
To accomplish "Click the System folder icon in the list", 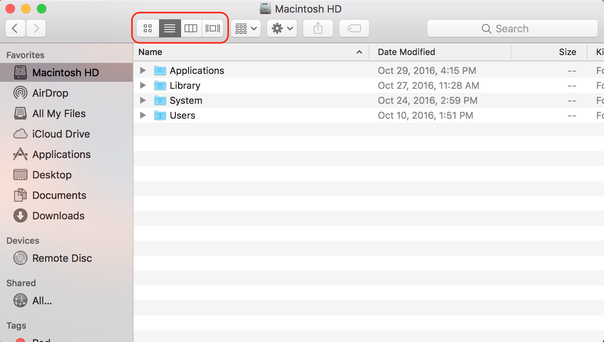I will [160, 100].
